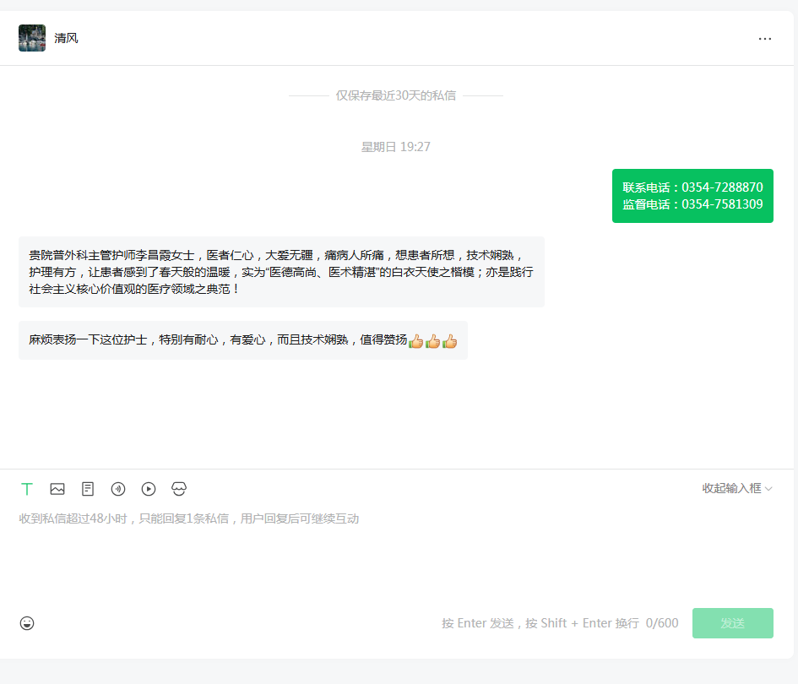Choose the video message icon
This screenshot has height=684, width=798.
149,489
